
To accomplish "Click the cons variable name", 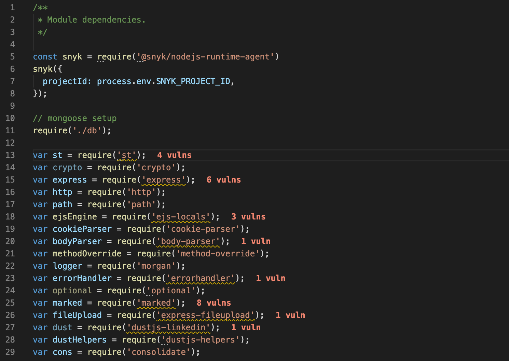I will click(x=63, y=352).
